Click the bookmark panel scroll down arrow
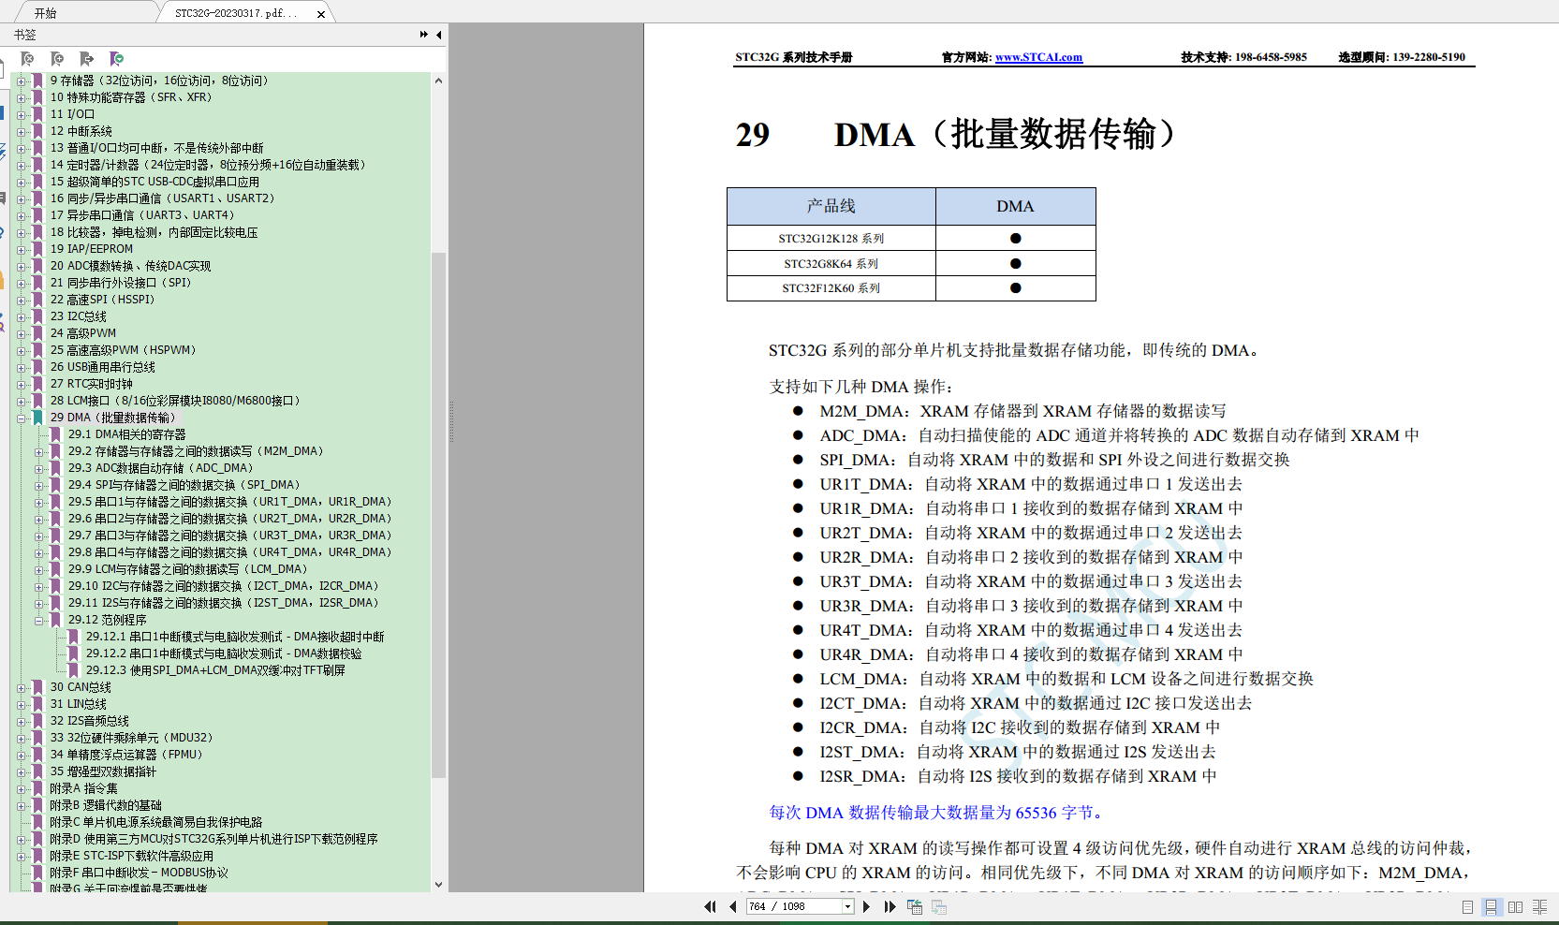1559x925 pixels. (438, 884)
